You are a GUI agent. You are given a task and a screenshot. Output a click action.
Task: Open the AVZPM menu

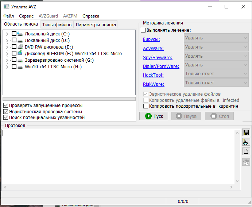[70, 16]
